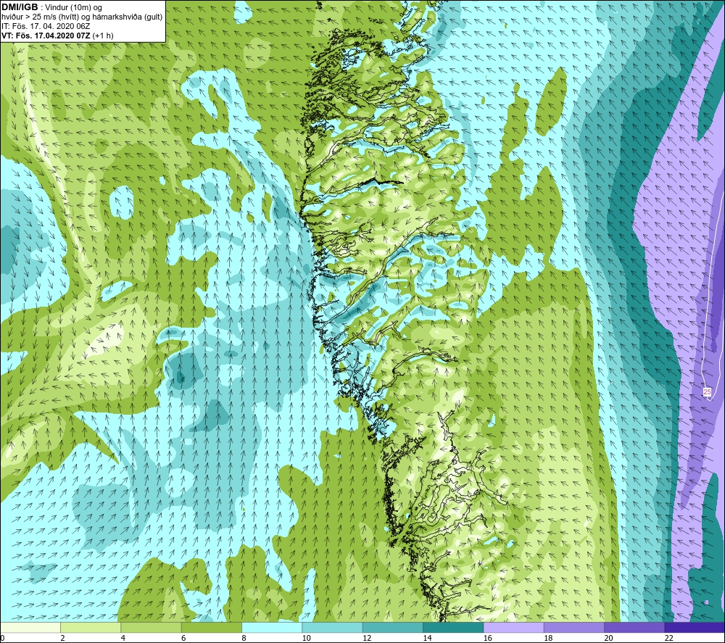Click the DMI/IGB title text
Screen dimensions: 725x643
[20, 7]
